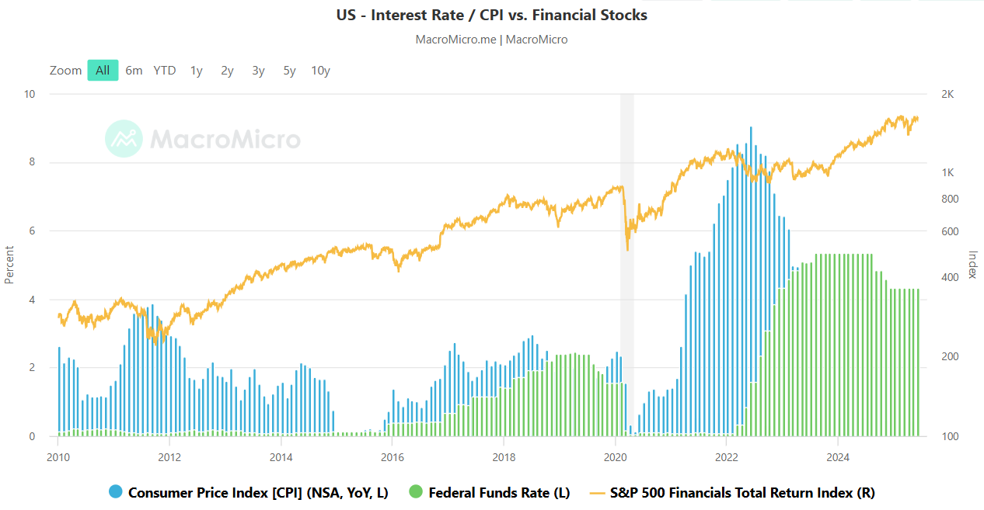Show the last 5y of data
The image size is (984, 510).
pos(289,71)
